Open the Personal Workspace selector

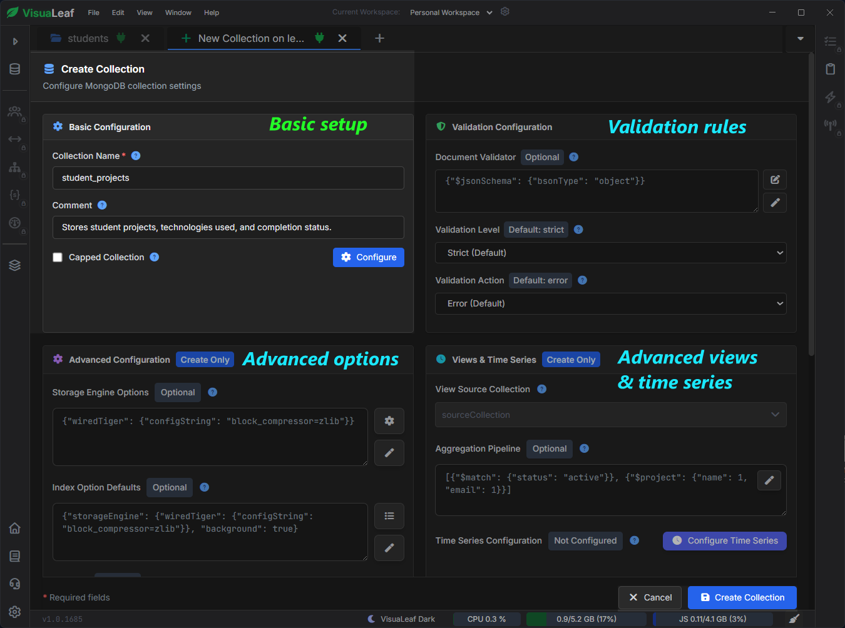(451, 13)
